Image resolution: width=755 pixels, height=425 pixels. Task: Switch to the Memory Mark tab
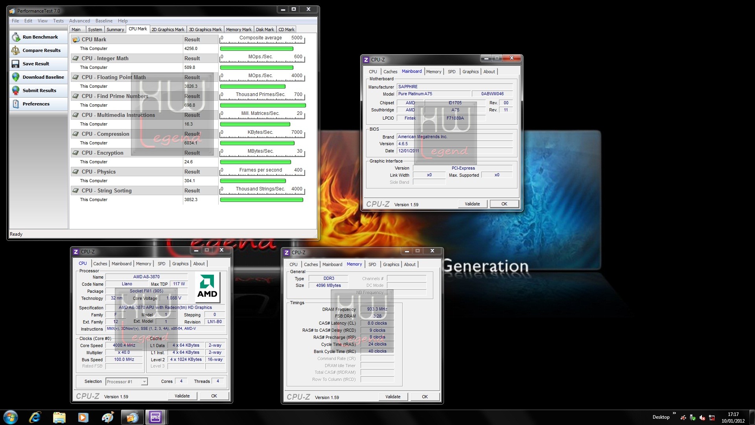click(x=239, y=30)
